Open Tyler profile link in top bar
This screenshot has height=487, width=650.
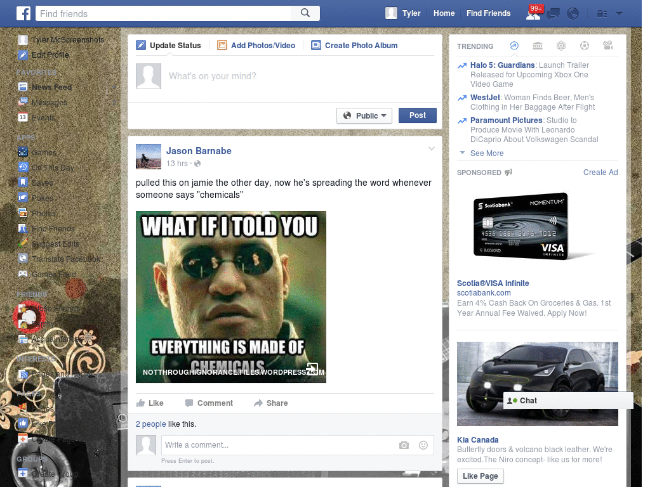pos(411,13)
